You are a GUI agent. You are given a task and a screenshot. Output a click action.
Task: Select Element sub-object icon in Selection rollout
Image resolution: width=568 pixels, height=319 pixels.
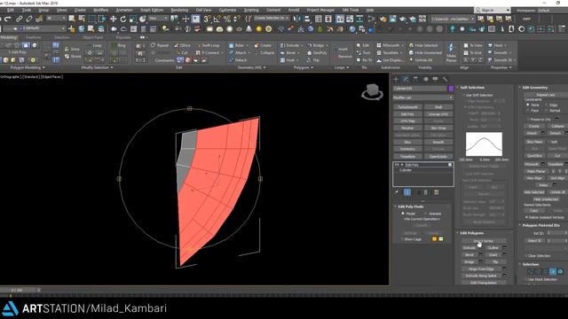point(560,272)
